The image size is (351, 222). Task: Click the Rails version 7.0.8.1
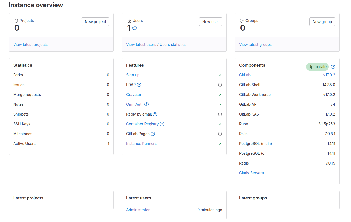[x=330, y=134]
